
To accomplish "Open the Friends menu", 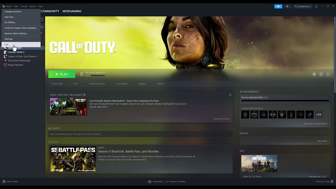I will [24, 6].
